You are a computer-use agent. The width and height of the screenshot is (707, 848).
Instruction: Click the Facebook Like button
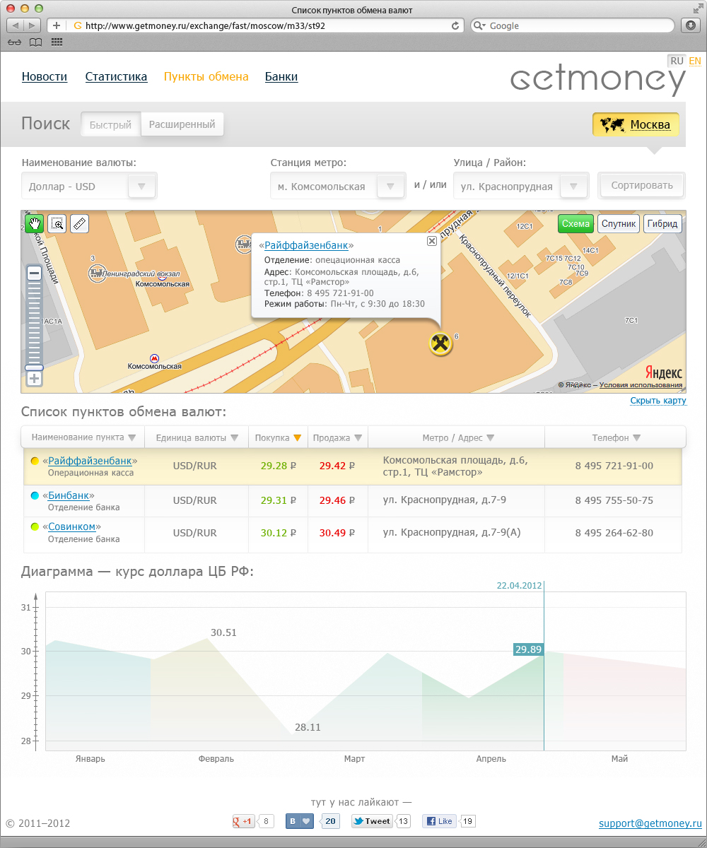click(x=440, y=821)
